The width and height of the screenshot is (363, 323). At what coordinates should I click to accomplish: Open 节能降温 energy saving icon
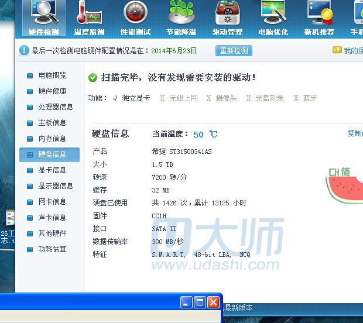coord(181,18)
